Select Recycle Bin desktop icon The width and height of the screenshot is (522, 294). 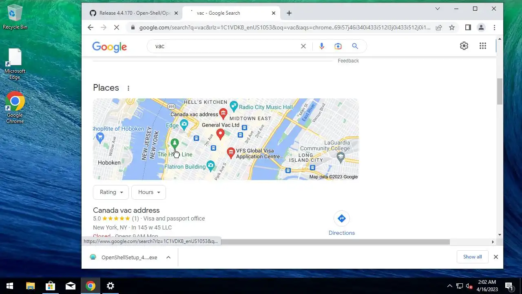point(15,17)
